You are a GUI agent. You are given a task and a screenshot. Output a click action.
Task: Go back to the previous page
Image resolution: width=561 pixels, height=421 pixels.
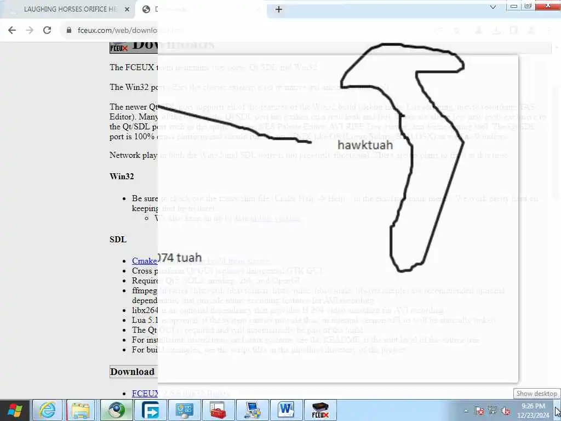coord(12,30)
